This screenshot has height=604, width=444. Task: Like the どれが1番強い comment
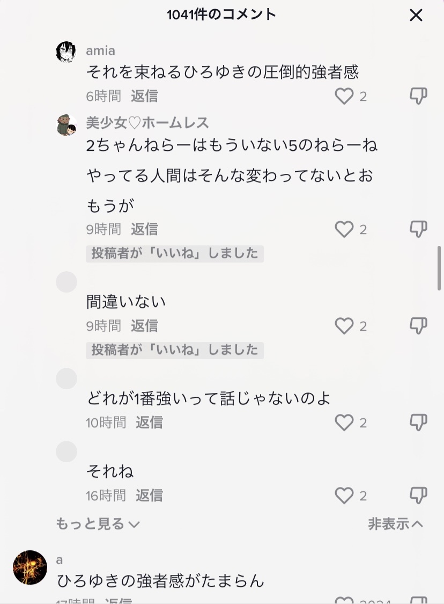pyautogui.click(x=344, y=423)
